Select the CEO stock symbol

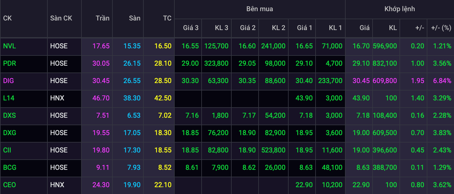[x=10, y=185]
